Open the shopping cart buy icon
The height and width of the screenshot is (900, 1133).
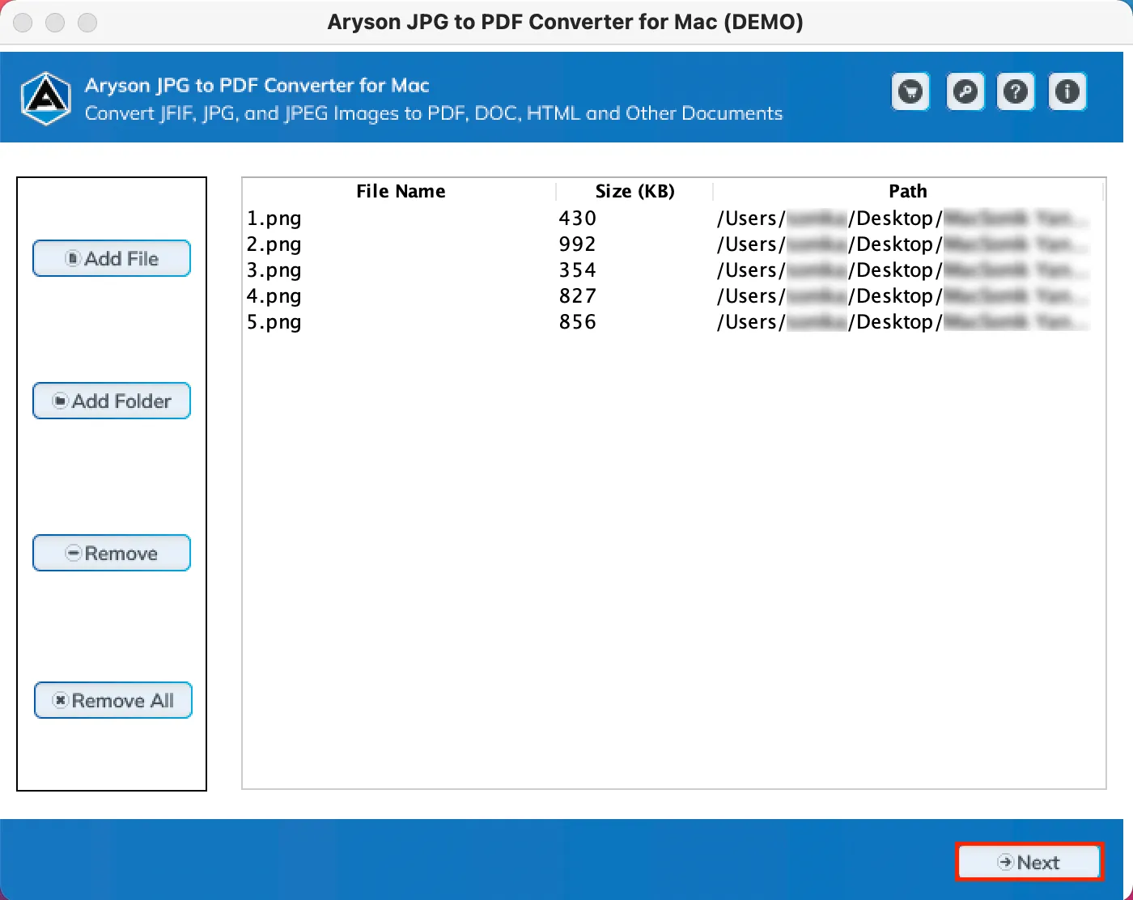[910, 91]
